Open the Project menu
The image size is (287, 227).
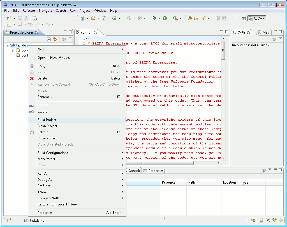(85, 11)
